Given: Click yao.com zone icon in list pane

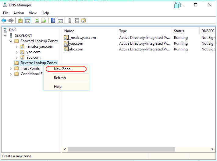Looking at the screenshot, I should pos(66,43).
